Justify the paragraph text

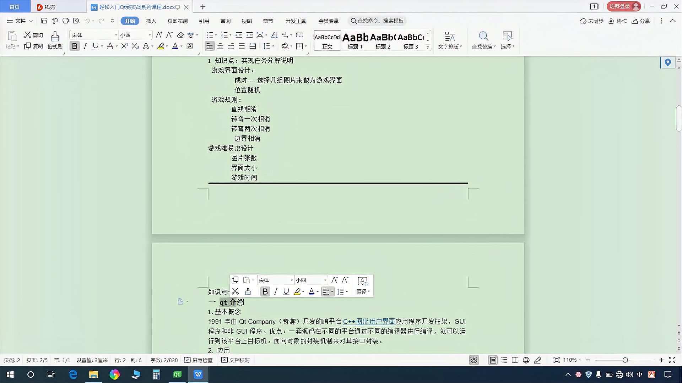[x=242, y=46]
